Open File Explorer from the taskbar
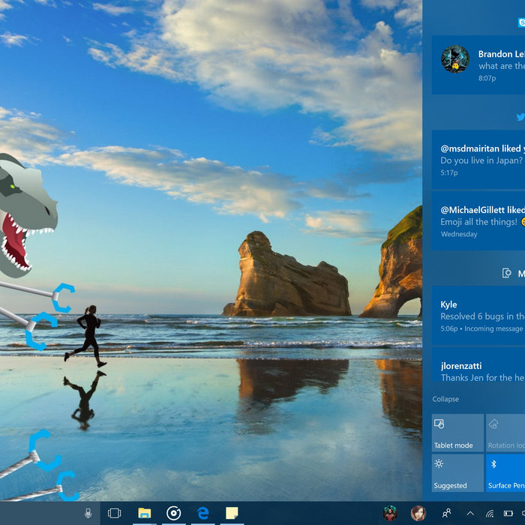Viewport: 525px width, 525px height. click(x=144, y=514)
